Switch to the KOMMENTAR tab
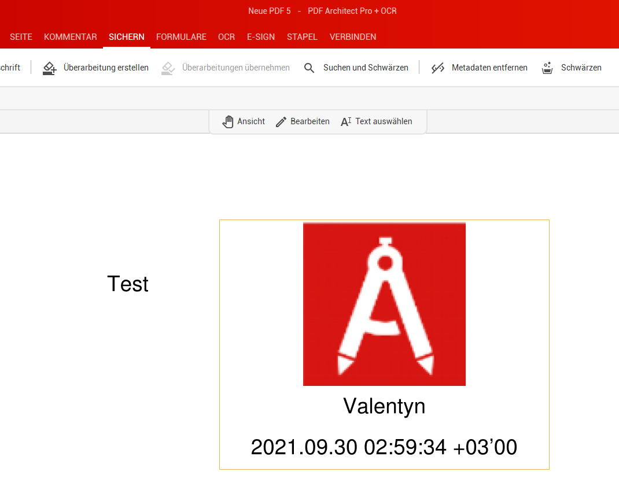 [x=70, y=37]
